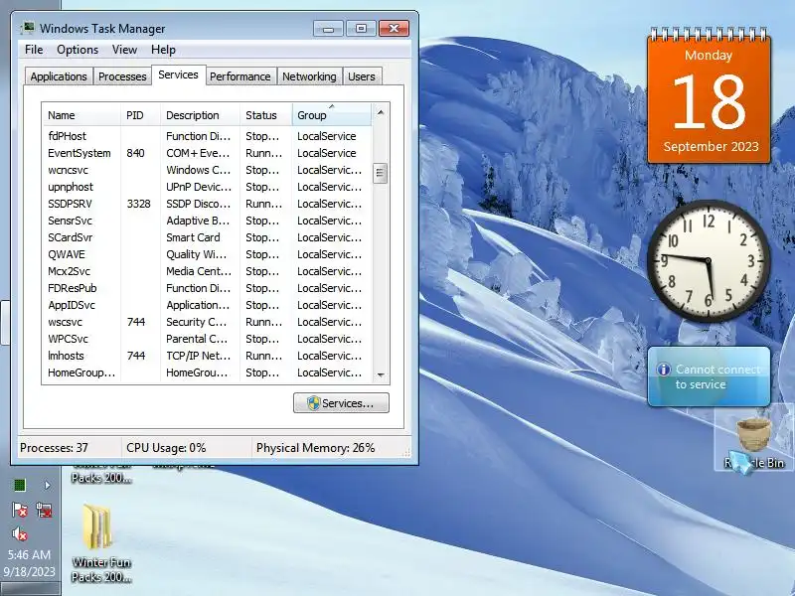Click the Services... button
795x596 pixels.
341,403
